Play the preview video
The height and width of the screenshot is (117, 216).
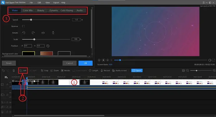103,60
